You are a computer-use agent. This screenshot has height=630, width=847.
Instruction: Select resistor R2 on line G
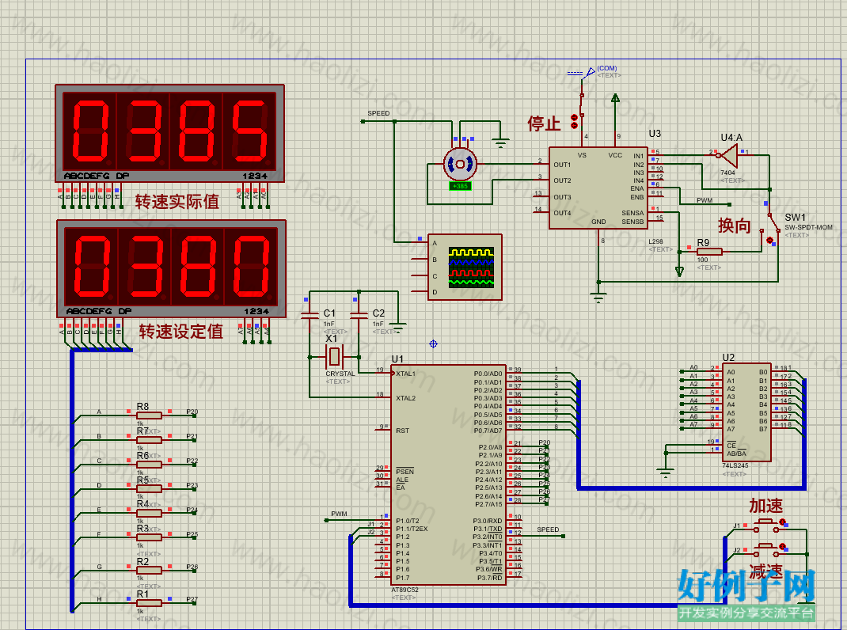(x=149, y=570)
